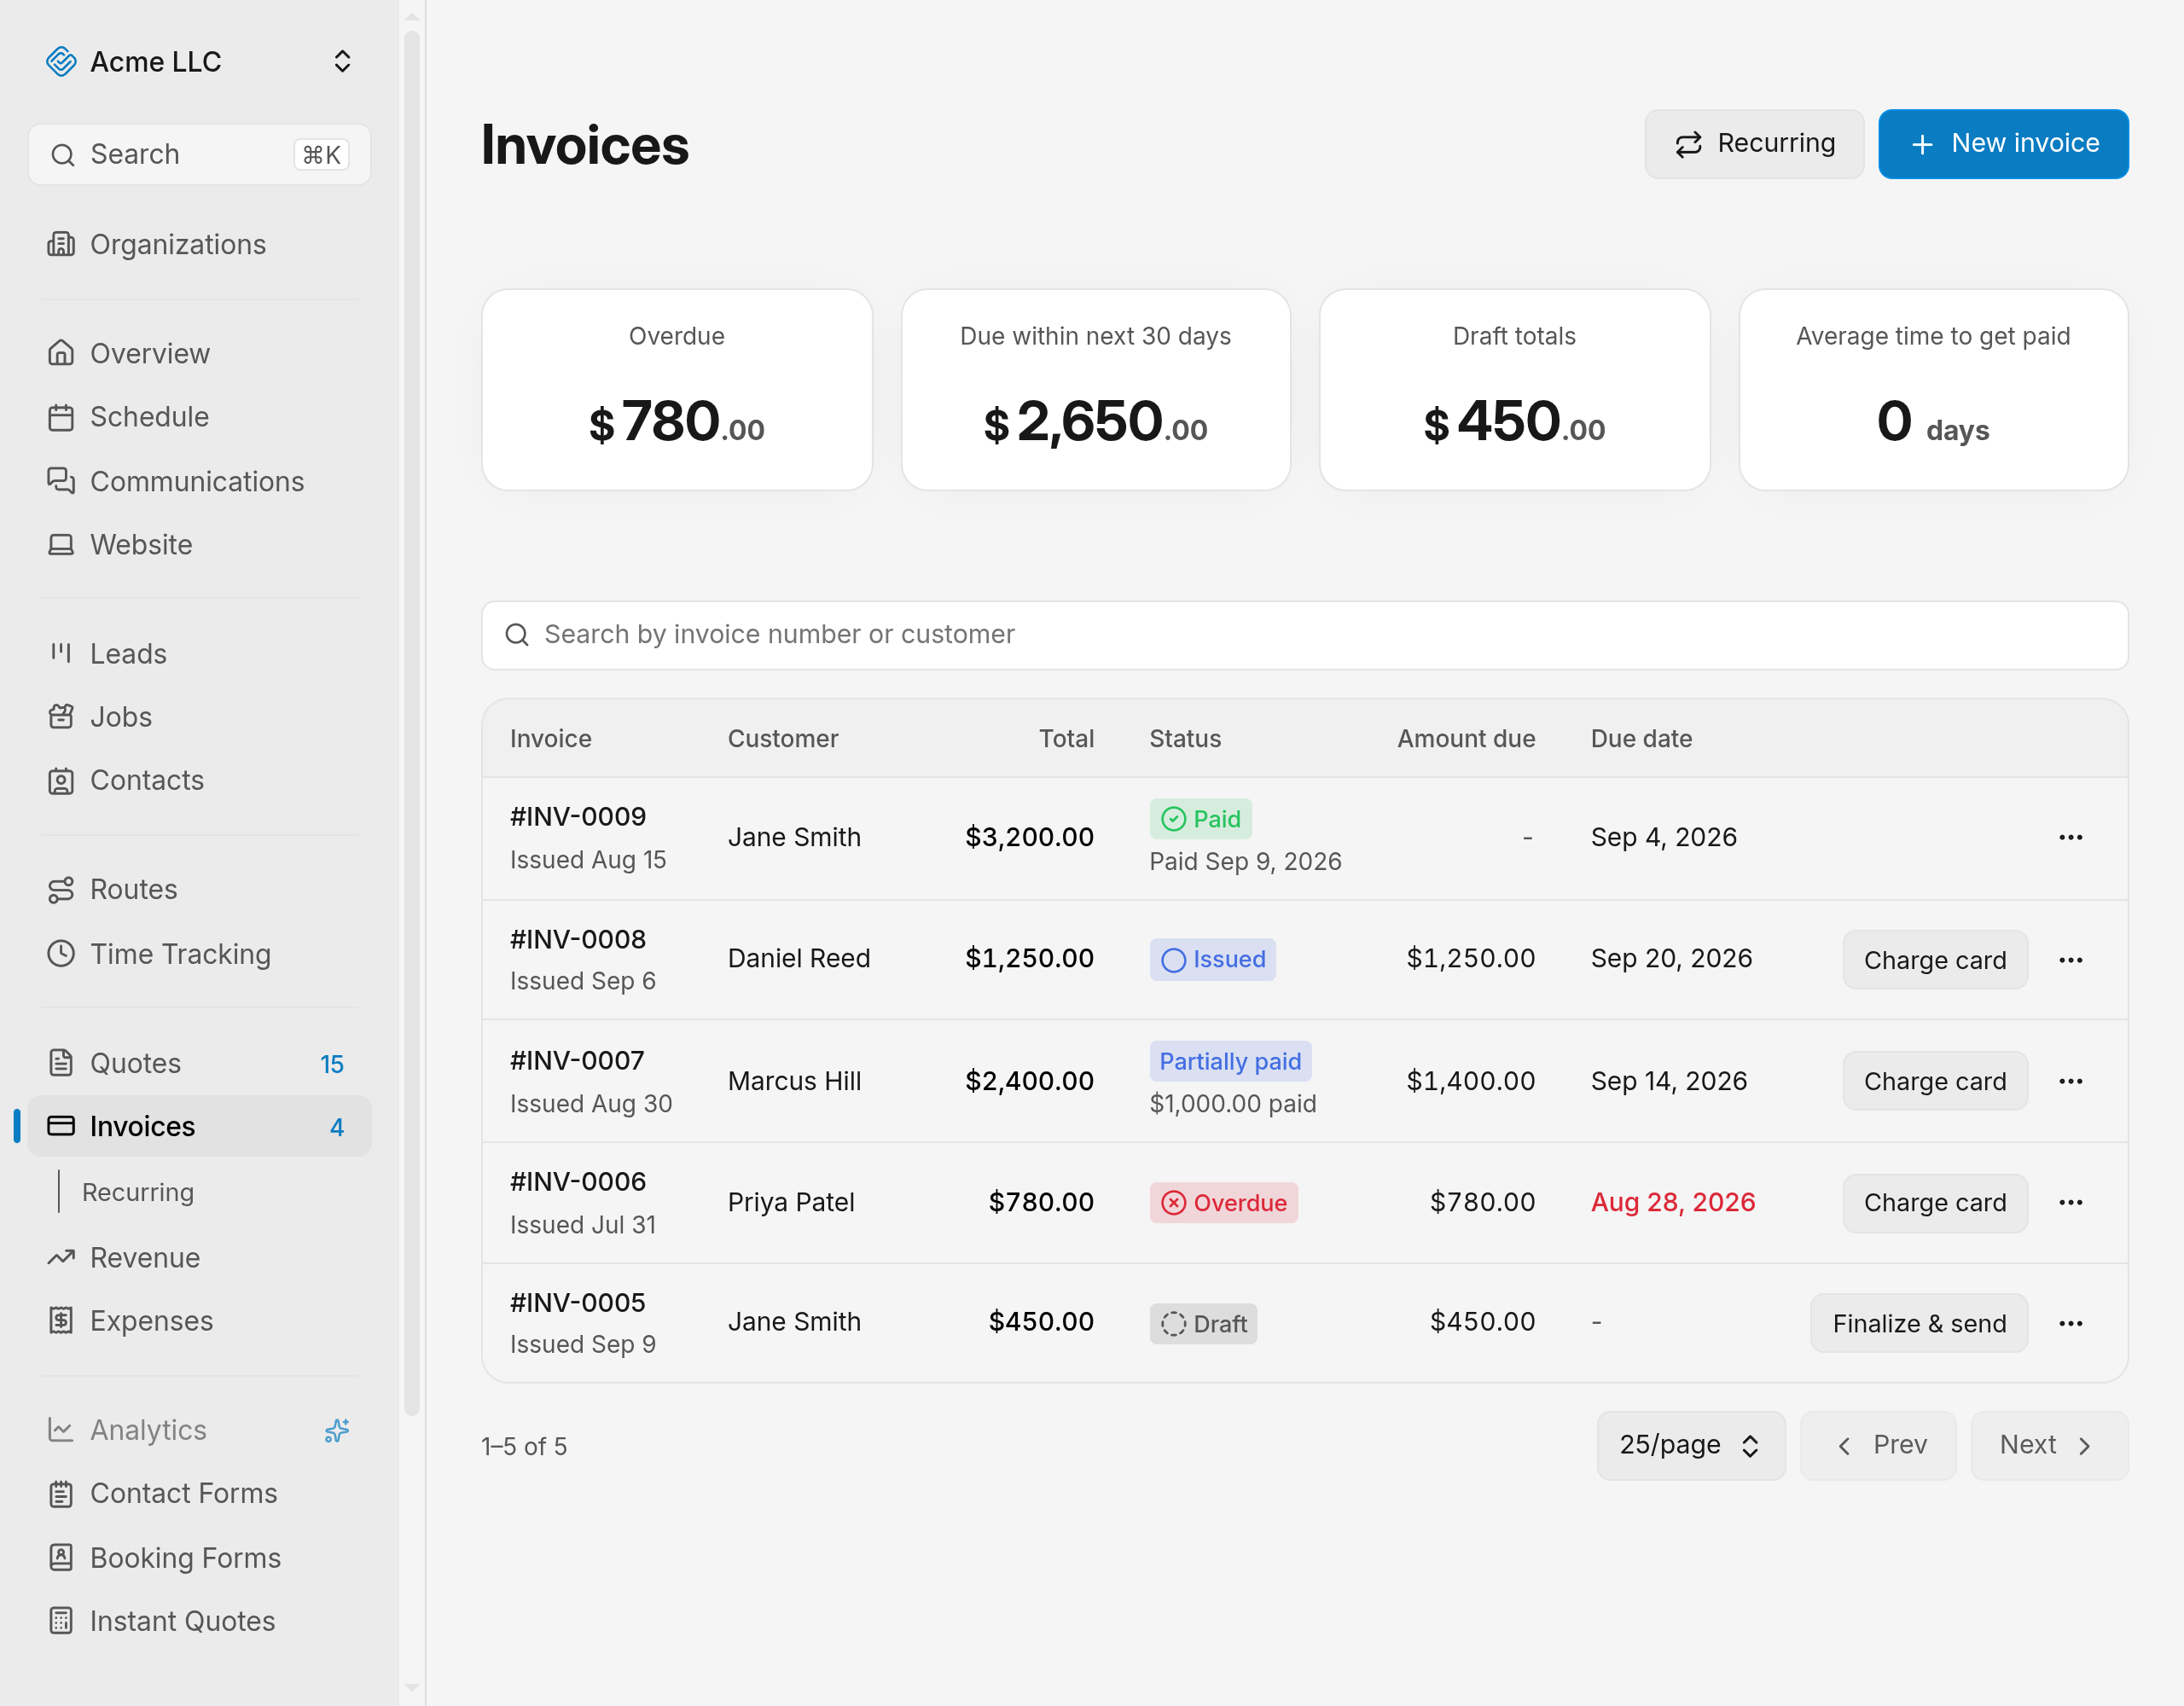The image size is (2184, 1706).
Task: Open more options for #INV-0007
Action: click(2070, 1081)
